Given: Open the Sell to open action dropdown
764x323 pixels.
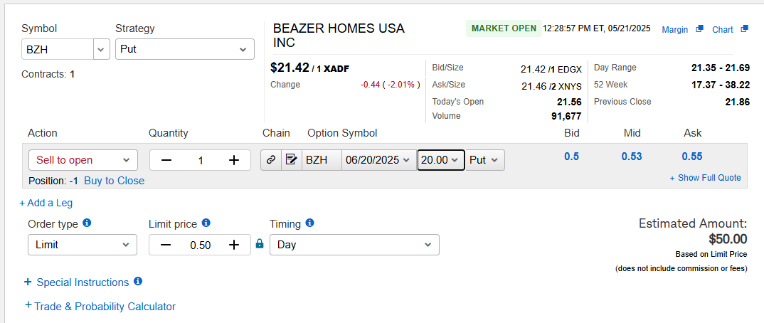Looking at the screenshot, I should point(83,160).
